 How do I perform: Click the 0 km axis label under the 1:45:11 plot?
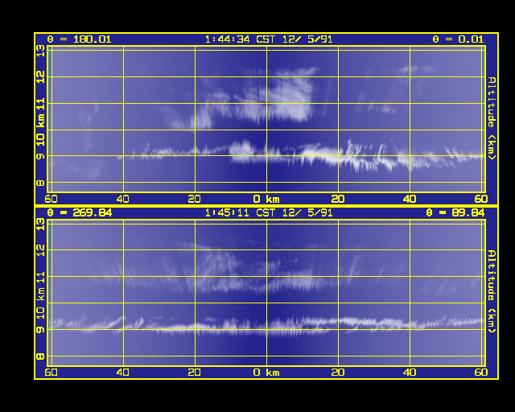266,373
